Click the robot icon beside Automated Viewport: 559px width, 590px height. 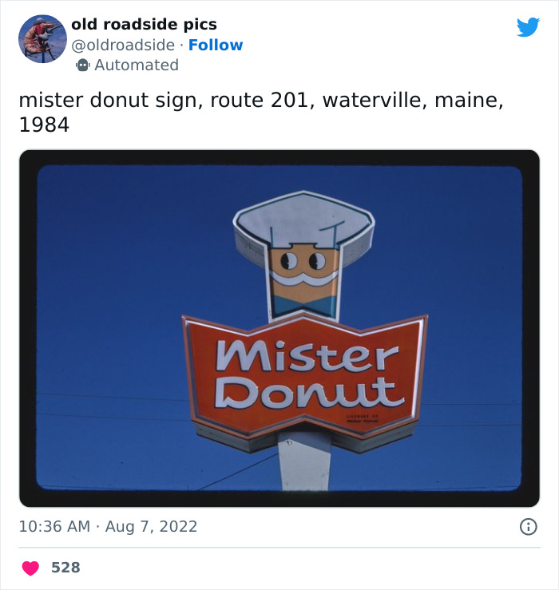(83, 65)
